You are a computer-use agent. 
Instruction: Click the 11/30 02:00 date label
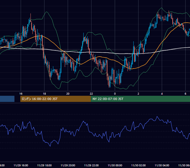[x=138, y=165]
